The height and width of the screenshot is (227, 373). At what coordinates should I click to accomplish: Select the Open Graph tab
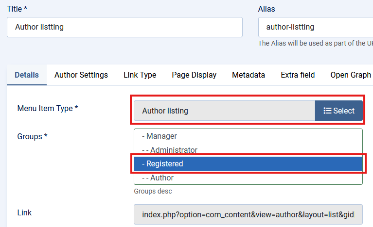(x=351, y=75)
